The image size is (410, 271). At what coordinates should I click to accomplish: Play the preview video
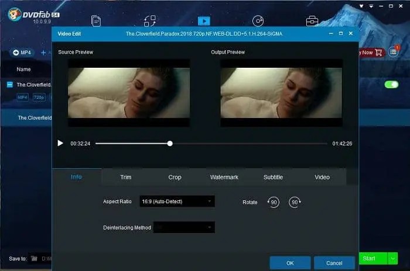click(x=60, y=143)
